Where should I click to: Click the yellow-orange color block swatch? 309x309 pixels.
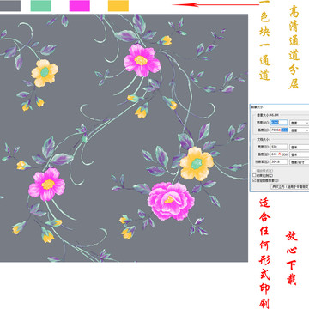(x=118, y=6)
